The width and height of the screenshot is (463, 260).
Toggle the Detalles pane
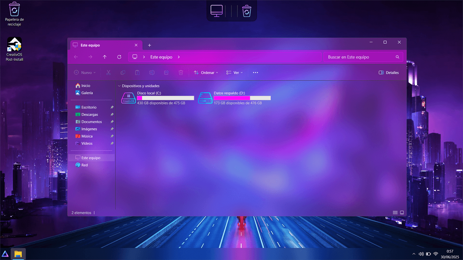(388, 73)
